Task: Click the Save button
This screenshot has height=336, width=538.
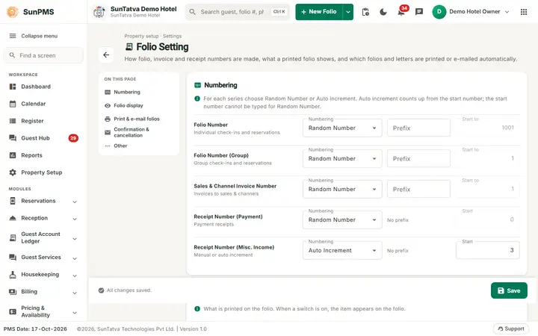Action: (509, 290)
